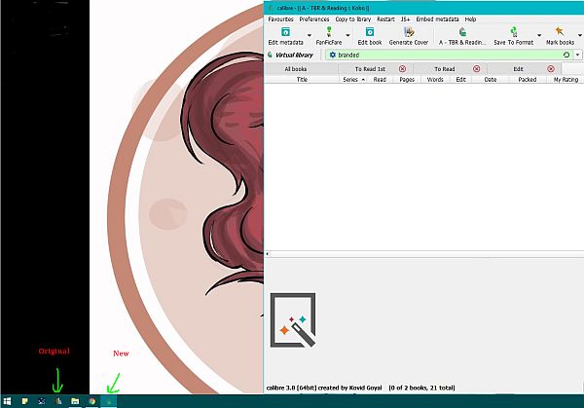
Task: Open the Preferences menu
Action: click(x=314, y=19)
